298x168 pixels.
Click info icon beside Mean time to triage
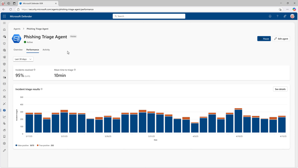point(75,70)
